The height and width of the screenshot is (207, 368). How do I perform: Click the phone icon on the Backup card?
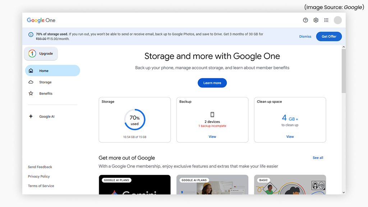click(212, 114)
